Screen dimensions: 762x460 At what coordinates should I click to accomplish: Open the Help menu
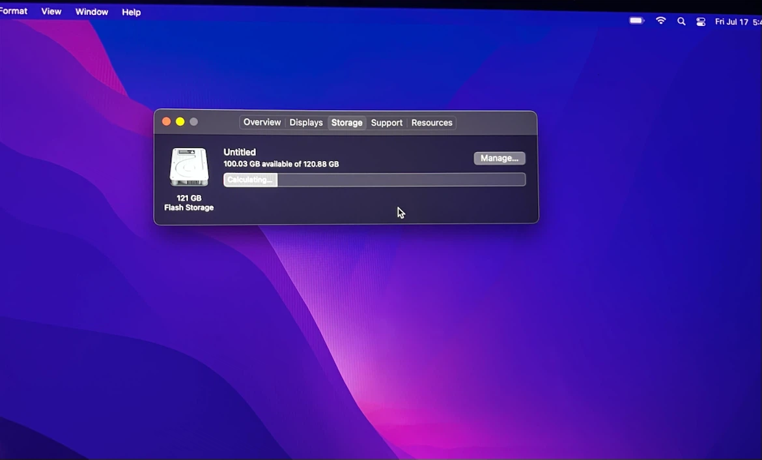click(131, 12)
